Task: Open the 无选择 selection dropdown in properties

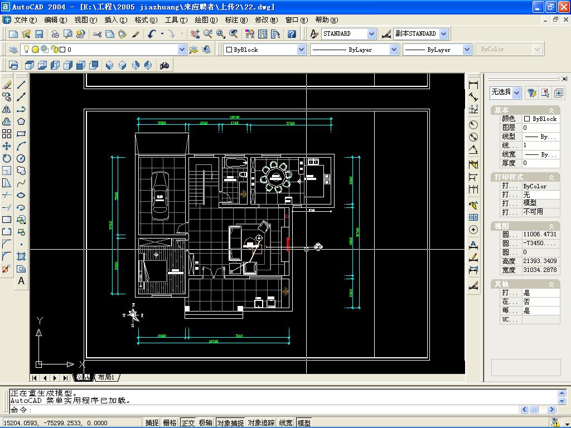Action: tap(516, 93)
